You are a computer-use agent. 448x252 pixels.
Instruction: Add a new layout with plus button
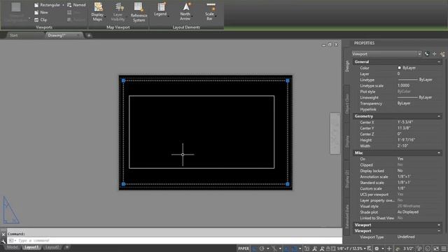point(67,247)
